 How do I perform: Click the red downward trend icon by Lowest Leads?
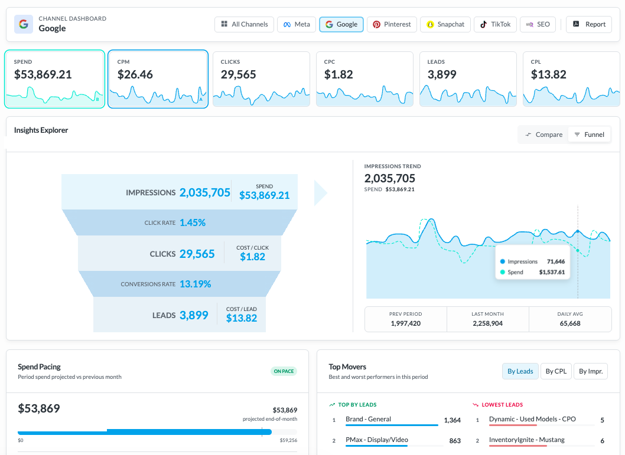coord(475,405)
